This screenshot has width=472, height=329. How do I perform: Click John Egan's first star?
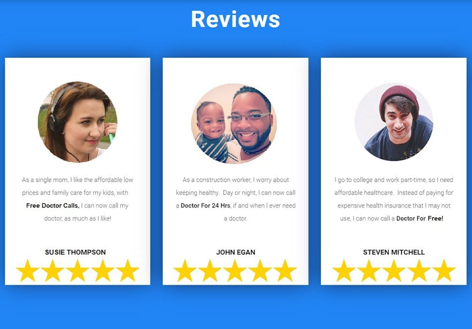point(185,270)
